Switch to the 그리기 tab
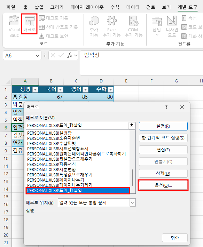The width and height of the screenshot is (203, 247). pos(57,7)
